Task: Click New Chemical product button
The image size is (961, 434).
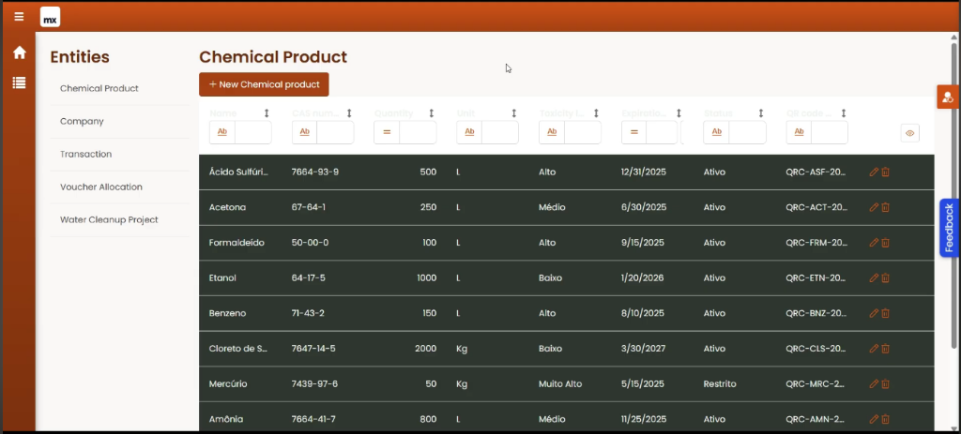Action: click(264, 84)
